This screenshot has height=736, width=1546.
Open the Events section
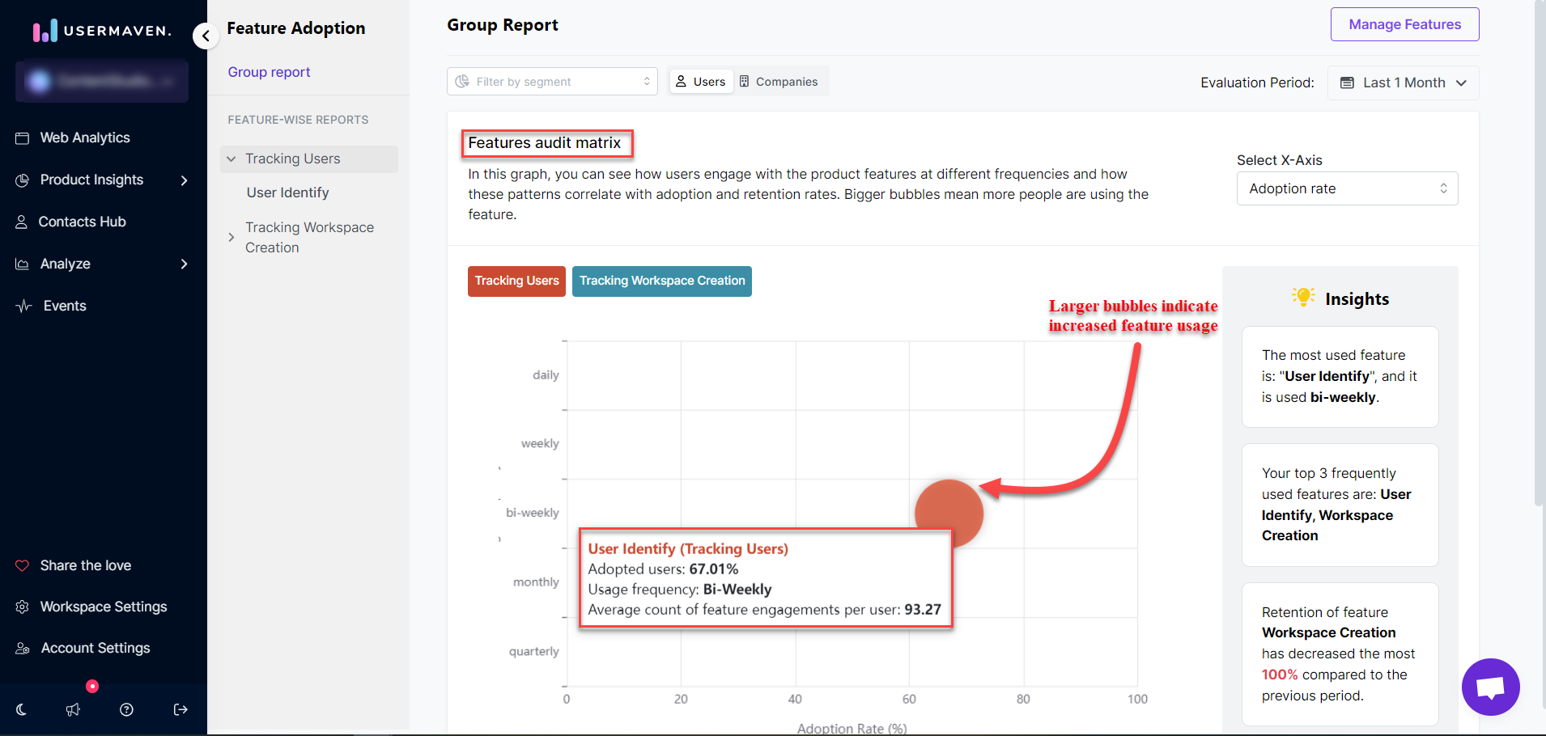pyautogui.click(x=65, y=306)
